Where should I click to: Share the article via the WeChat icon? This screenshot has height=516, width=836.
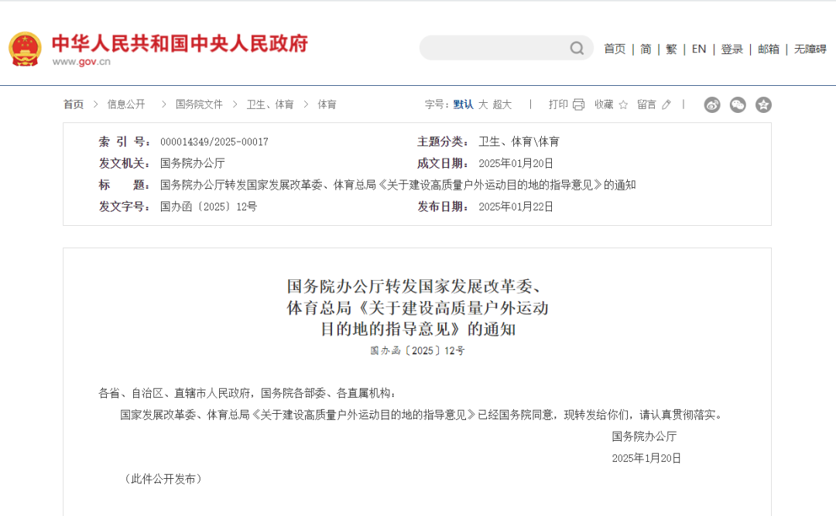click(x=738, y=104)
